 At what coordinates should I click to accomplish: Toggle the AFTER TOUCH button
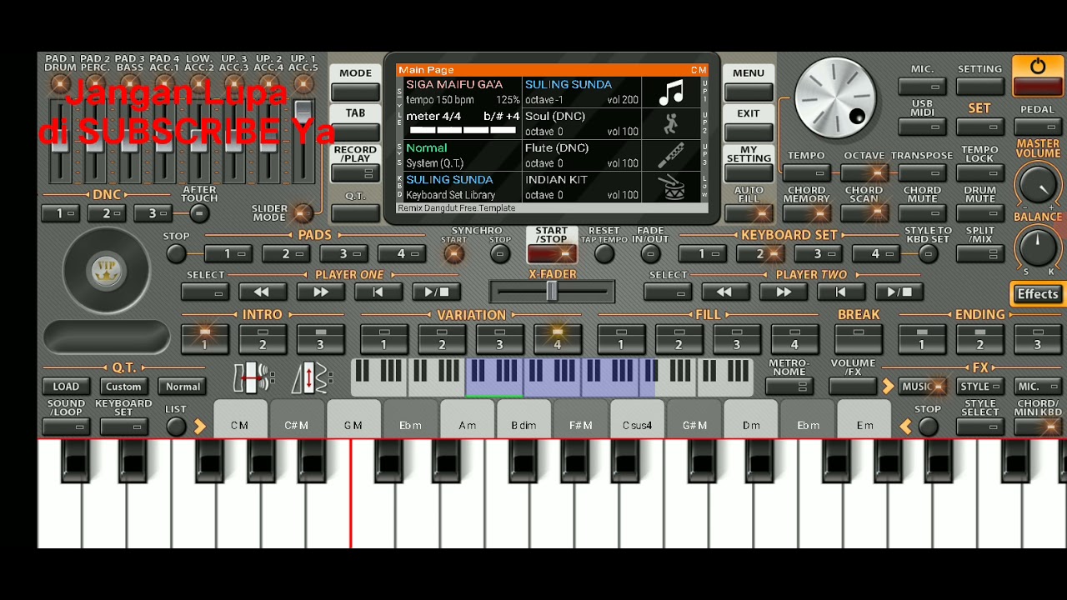coord(198,213)
